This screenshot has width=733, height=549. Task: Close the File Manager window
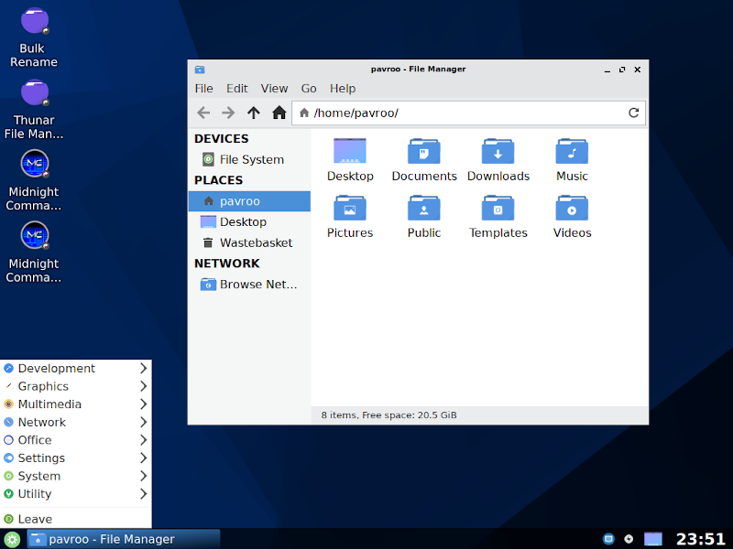[637, 70]
